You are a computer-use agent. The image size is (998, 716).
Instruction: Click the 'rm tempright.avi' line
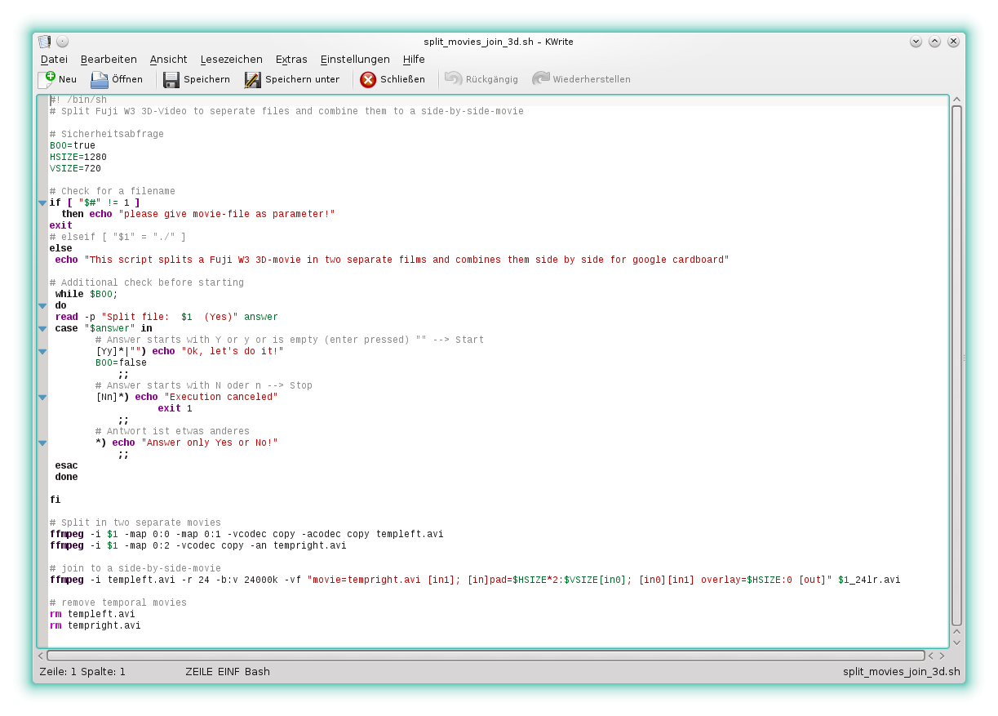(95, 625)
